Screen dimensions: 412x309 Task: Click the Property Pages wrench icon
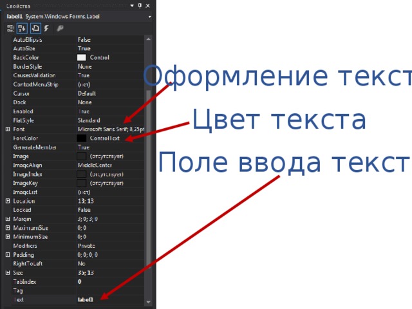[60, 28]
